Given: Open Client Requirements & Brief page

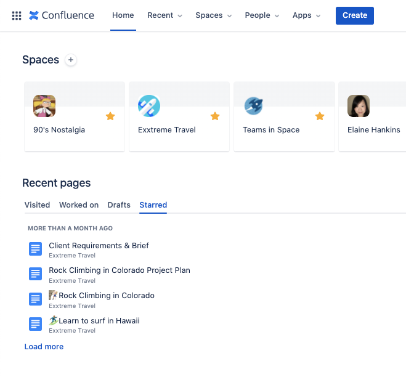Looking at the screenshot, I should pos(99,245).
